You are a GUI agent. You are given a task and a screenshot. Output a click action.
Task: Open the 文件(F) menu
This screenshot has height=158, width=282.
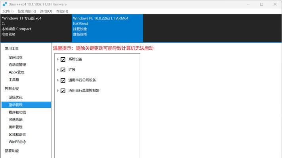click(x=8, y=11)
